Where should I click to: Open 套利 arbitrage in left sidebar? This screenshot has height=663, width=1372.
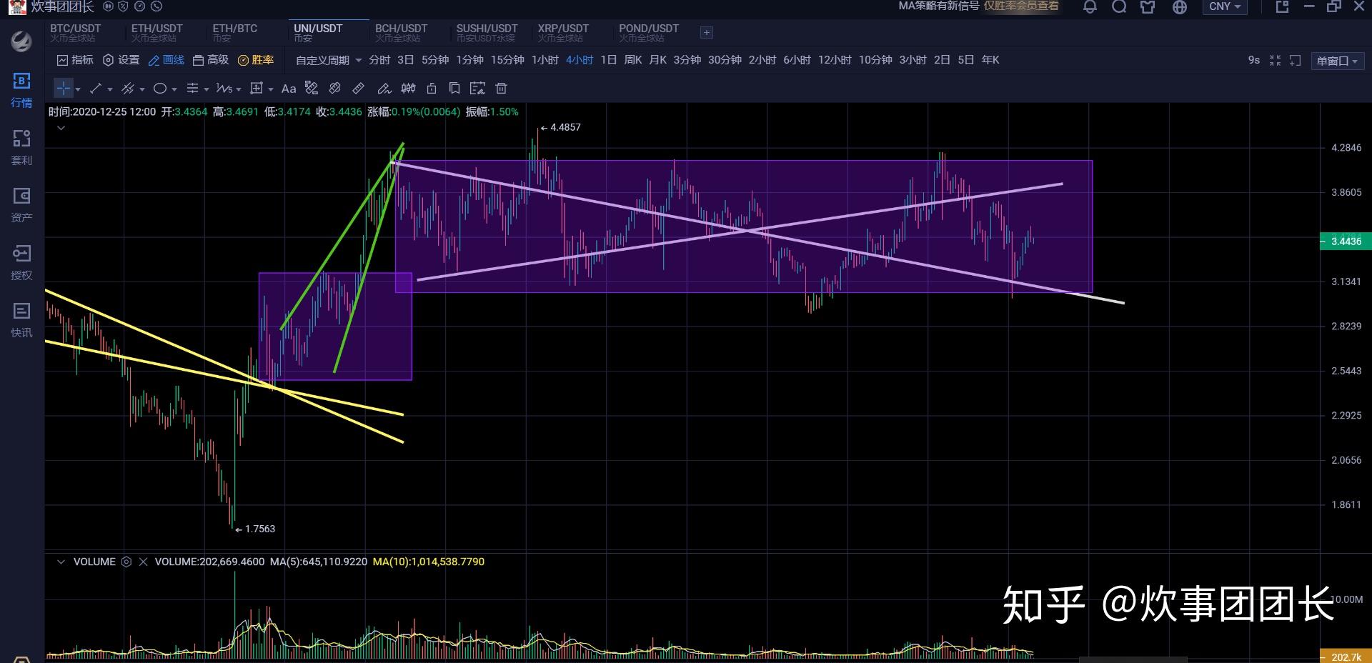point(21,147)
